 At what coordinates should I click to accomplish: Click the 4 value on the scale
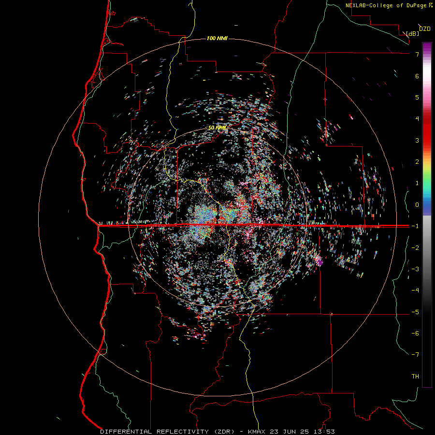click(417, 119)
